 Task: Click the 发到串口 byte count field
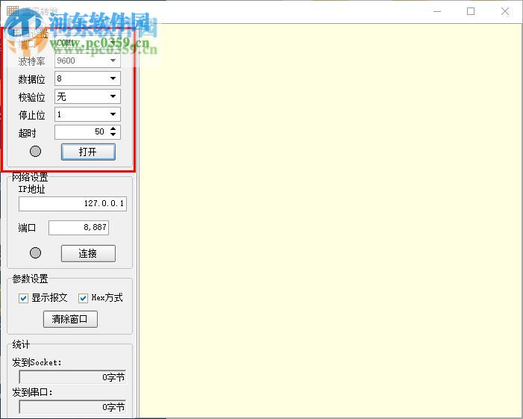click(x=72, y=407)
